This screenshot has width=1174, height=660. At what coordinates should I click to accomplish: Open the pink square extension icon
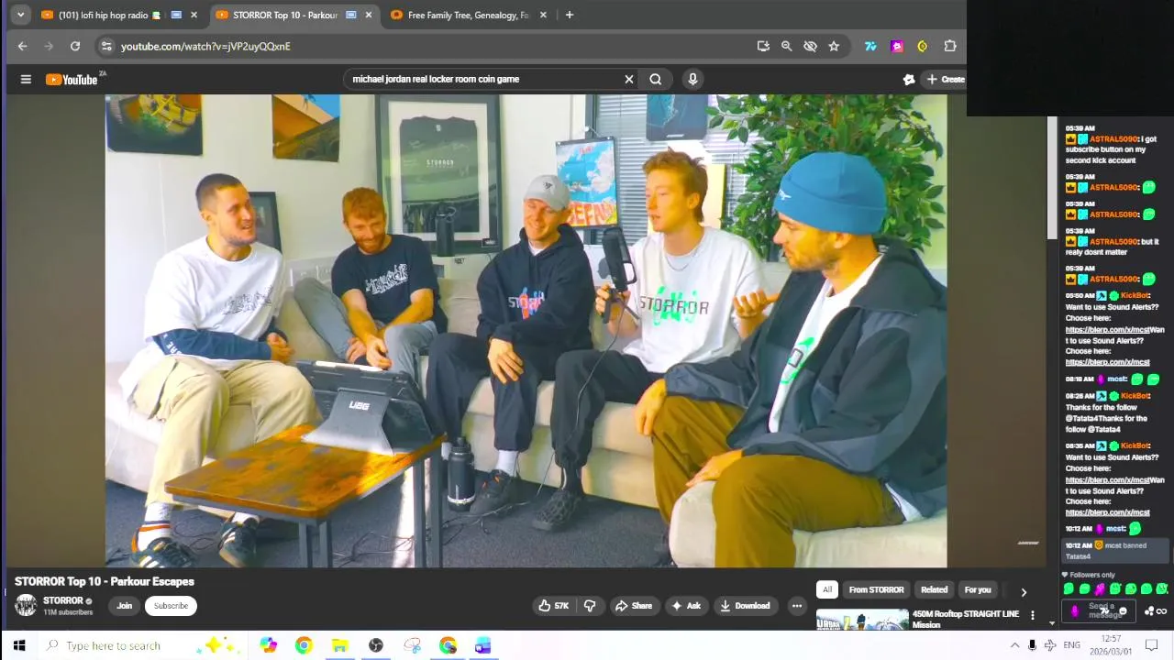pyautogui.click(x=897, y=46)
